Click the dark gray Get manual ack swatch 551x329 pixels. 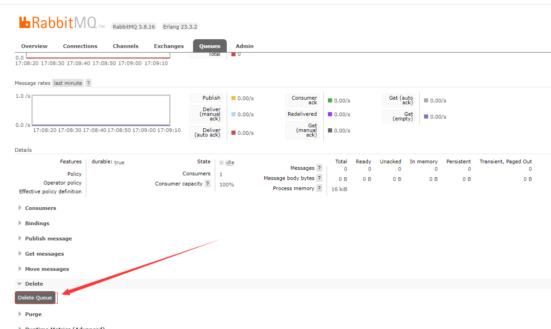330,130
